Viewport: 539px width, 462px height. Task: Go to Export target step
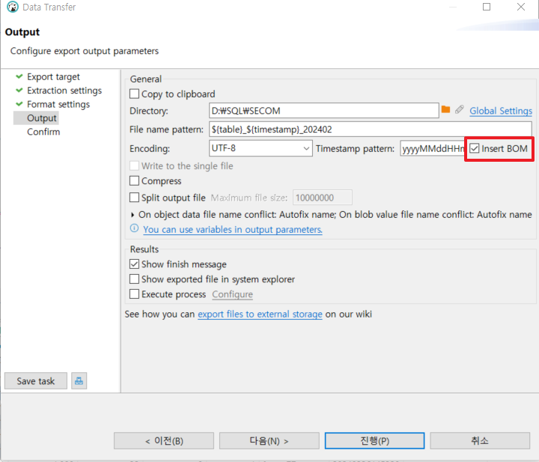53,76
